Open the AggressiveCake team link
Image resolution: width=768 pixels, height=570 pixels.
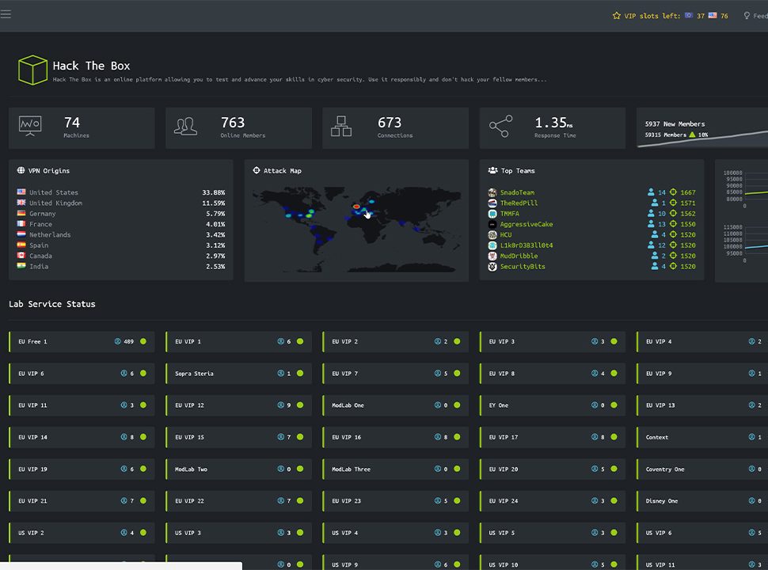[527, 224]
